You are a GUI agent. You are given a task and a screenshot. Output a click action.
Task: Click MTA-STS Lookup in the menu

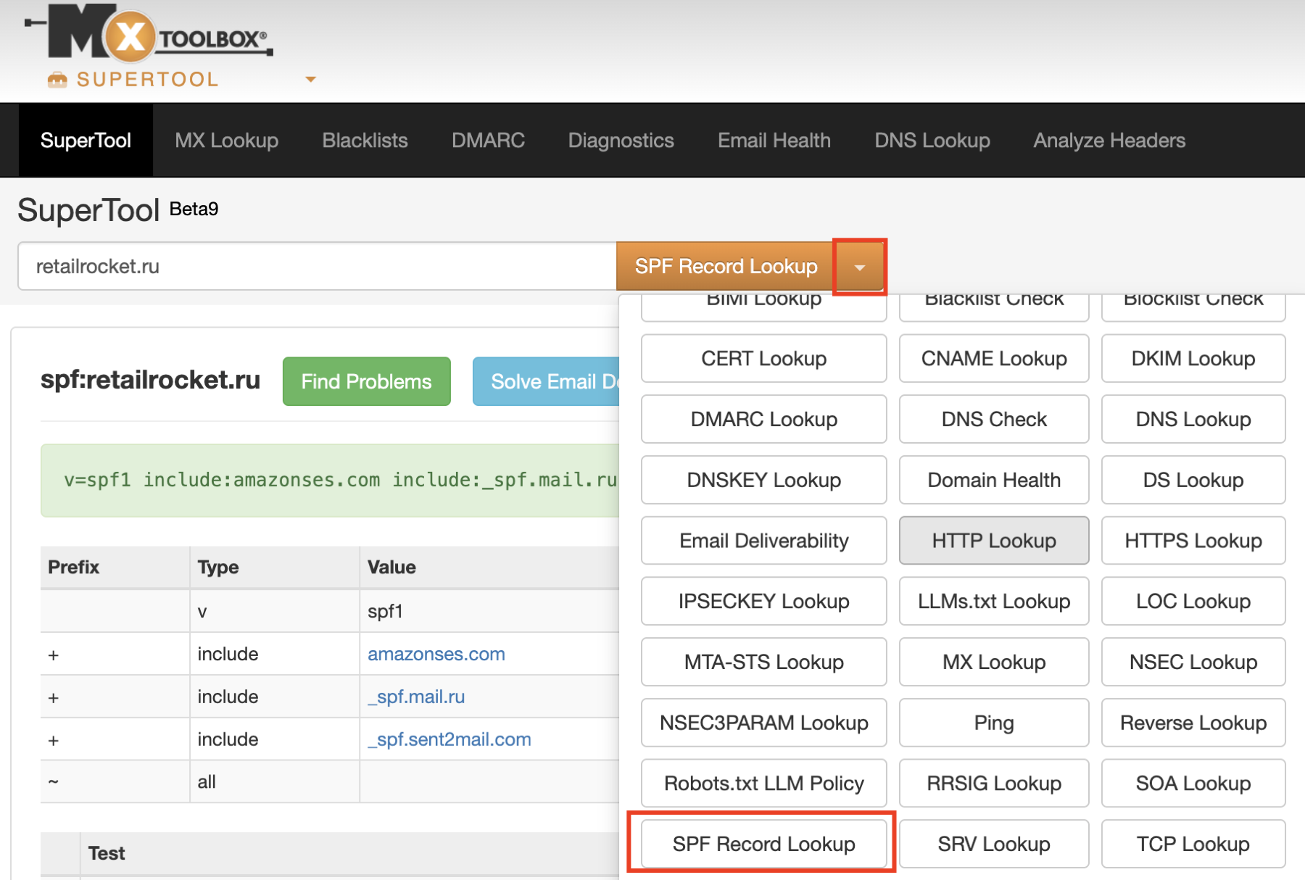[763, 662]
